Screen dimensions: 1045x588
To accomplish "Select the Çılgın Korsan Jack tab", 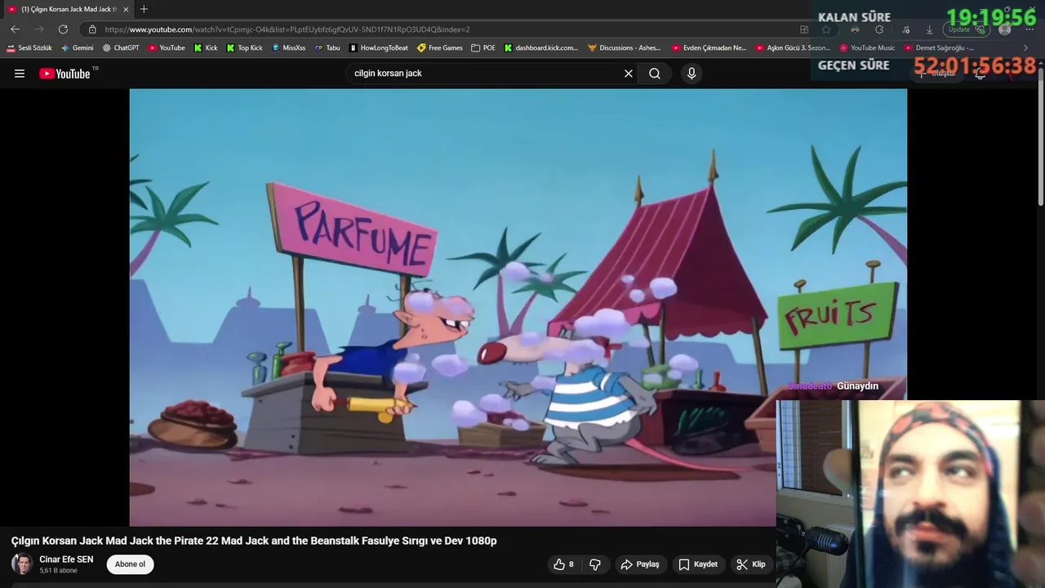I will [68, 9].
